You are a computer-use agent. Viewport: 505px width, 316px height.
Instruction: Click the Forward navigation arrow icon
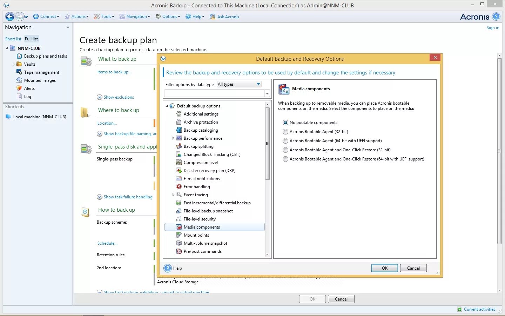(x=20, y=17)
